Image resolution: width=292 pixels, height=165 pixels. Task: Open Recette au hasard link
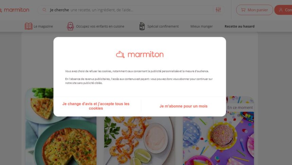pos(239,26)
